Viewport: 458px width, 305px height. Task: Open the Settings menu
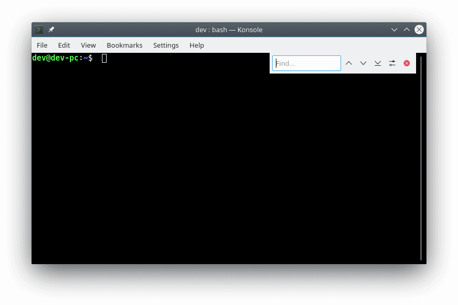tap(166, 45)
